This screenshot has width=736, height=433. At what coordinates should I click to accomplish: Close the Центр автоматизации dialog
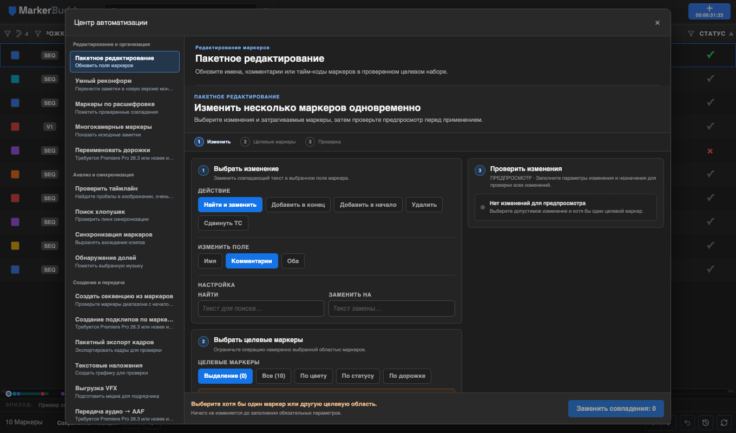(658, 23)
